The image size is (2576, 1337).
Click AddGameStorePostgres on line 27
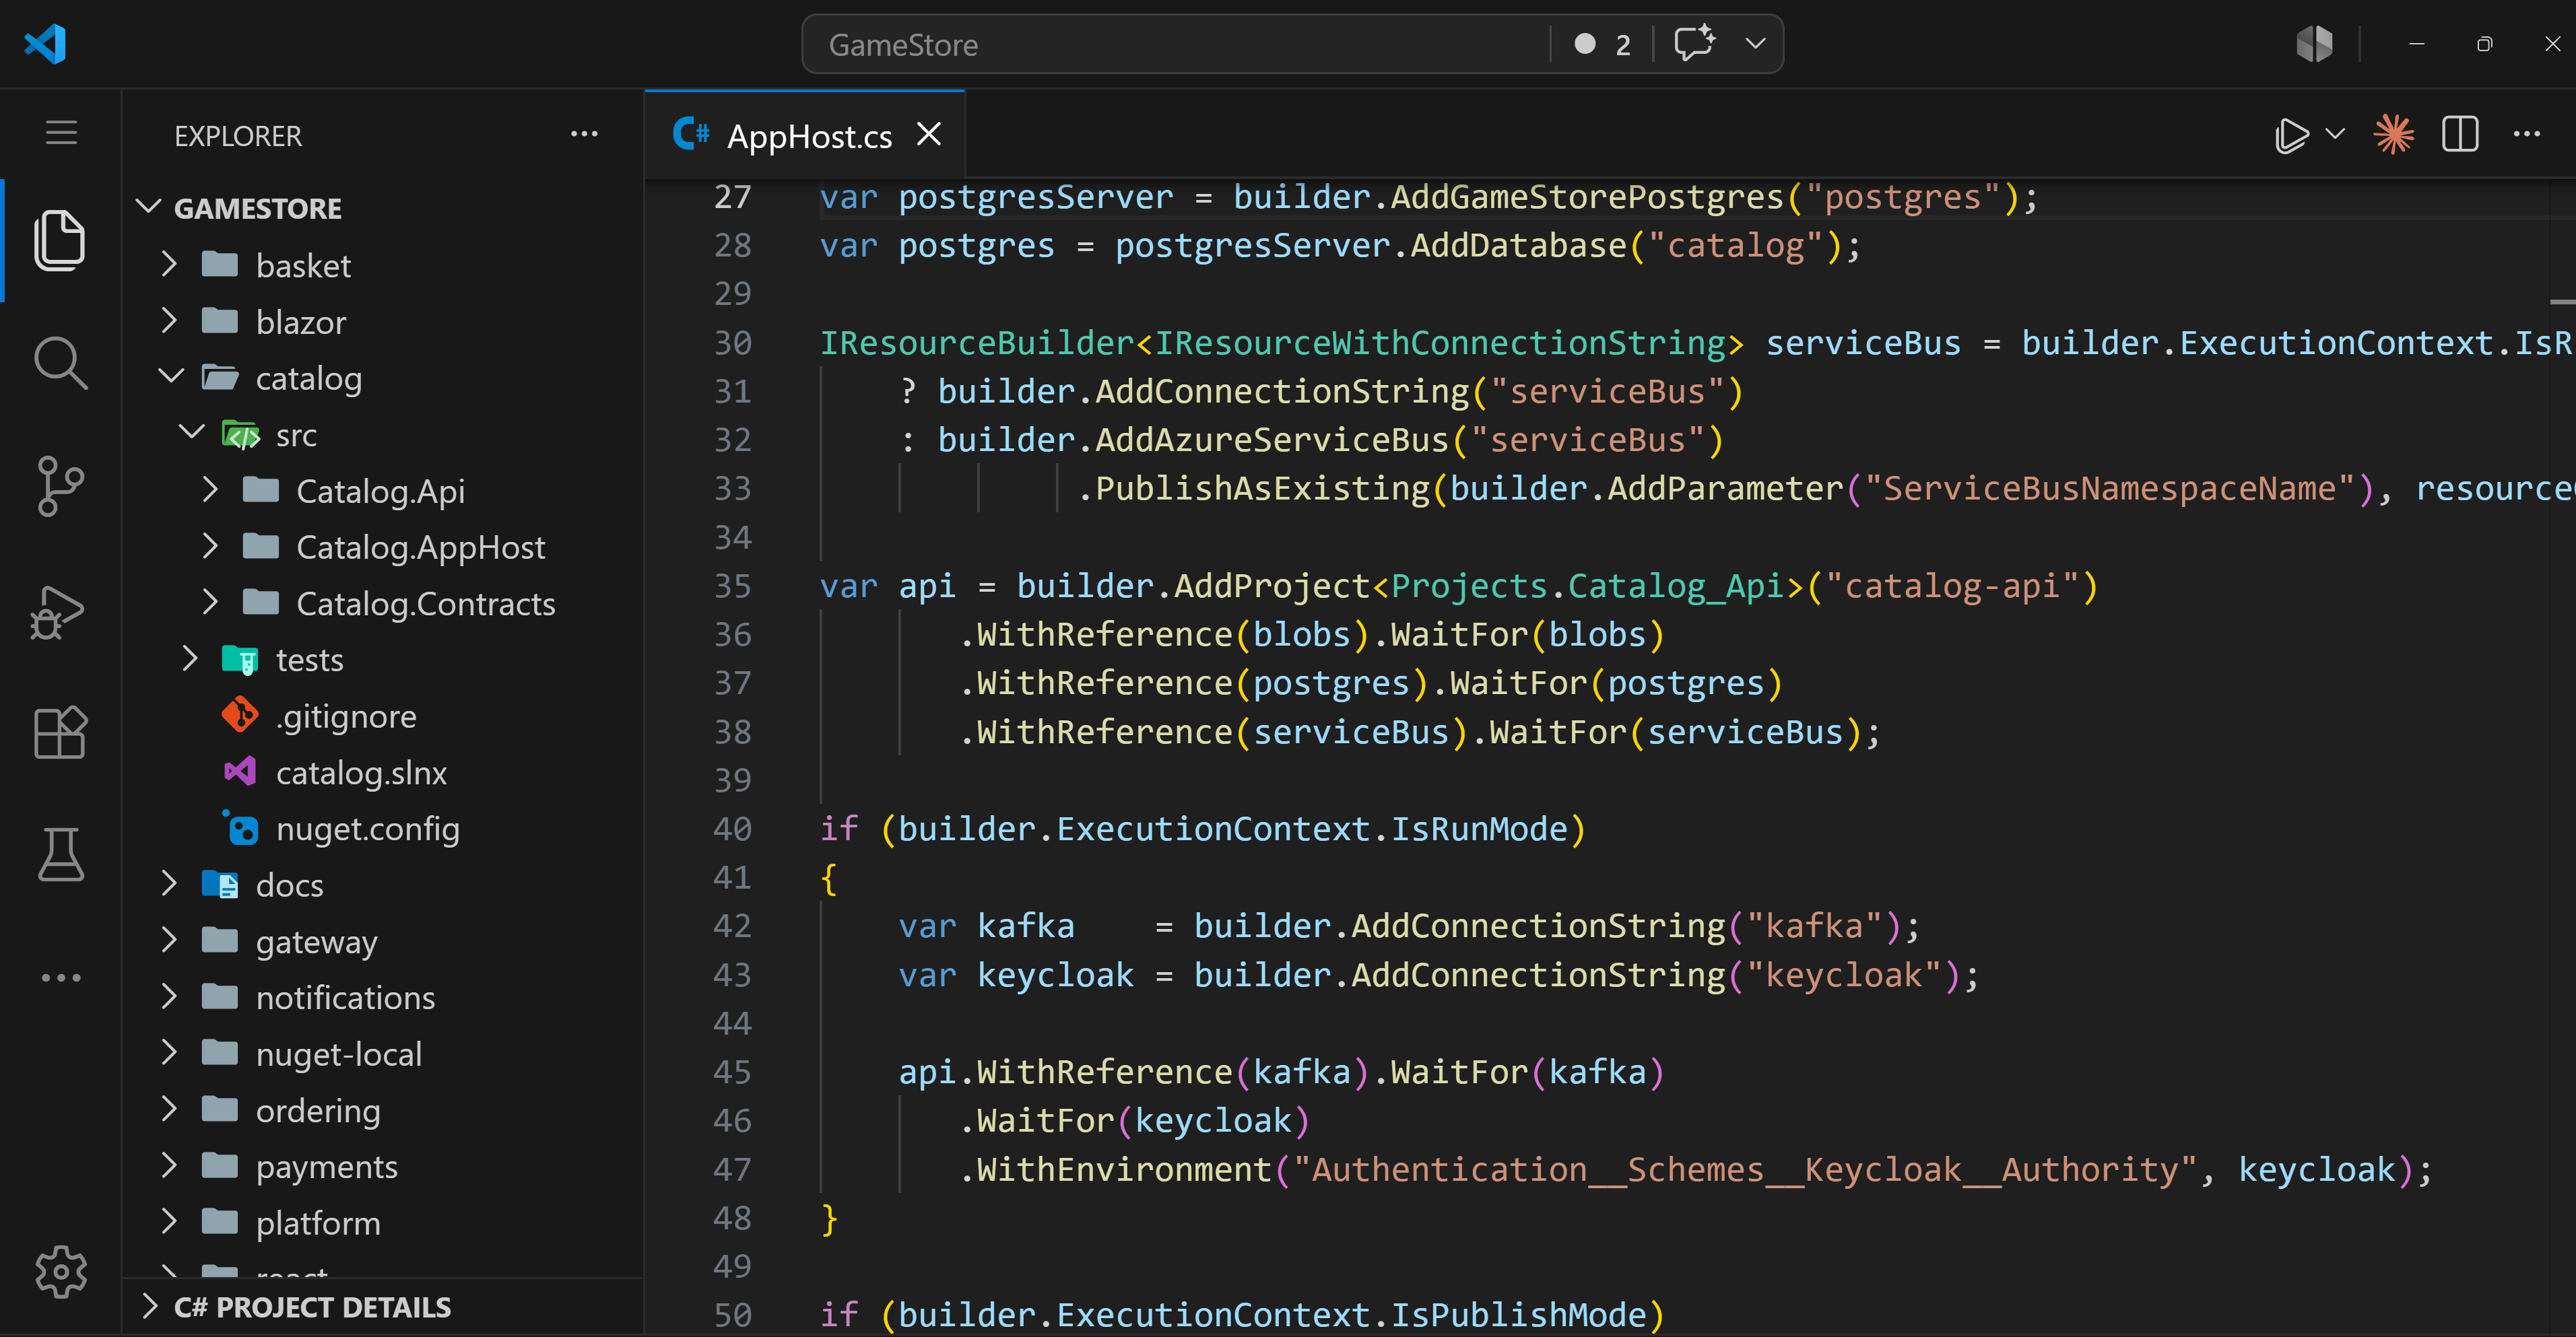(x=1587, y=197)
